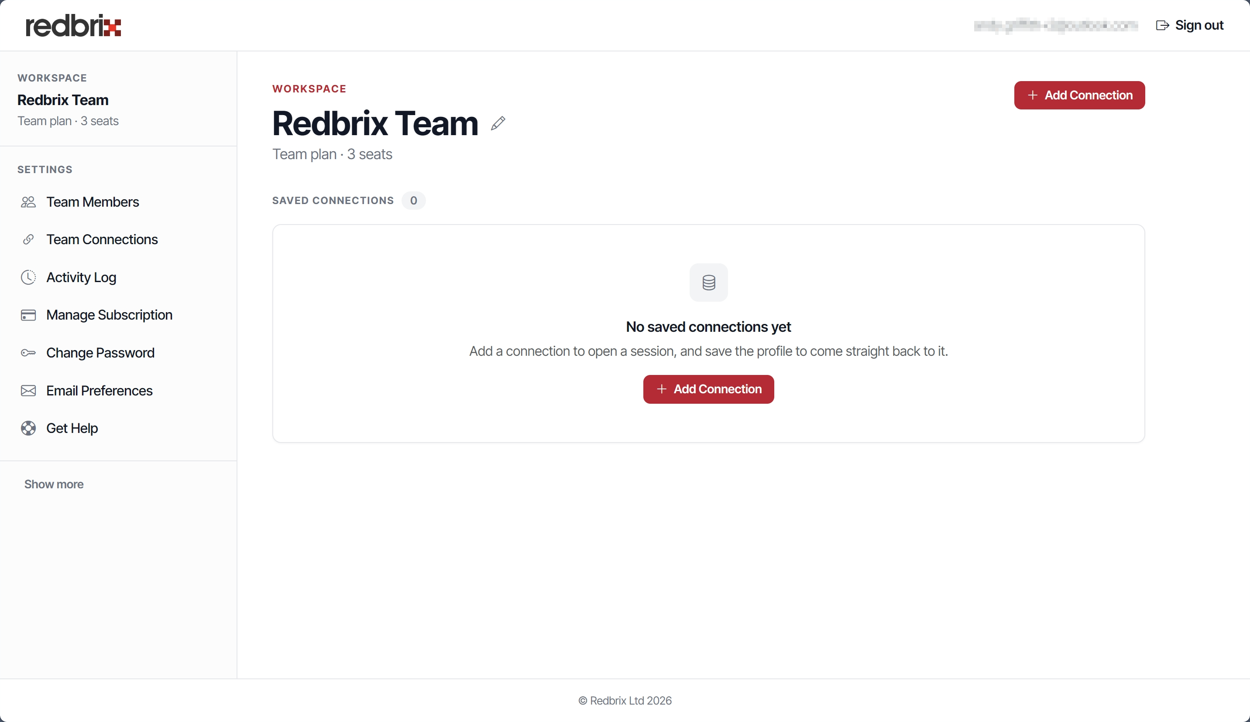1250x722 pixels.
Task: Click the database stack icon in the empty card
Action: point(708,283)
